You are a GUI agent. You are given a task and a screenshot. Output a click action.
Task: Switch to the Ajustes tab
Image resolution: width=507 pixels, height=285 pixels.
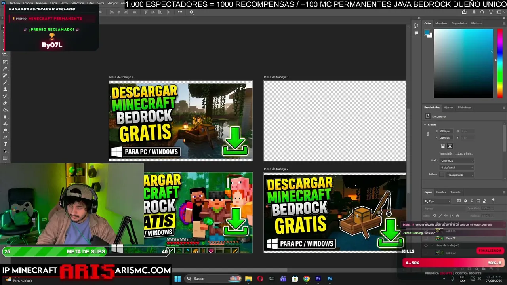pos(448,108)
